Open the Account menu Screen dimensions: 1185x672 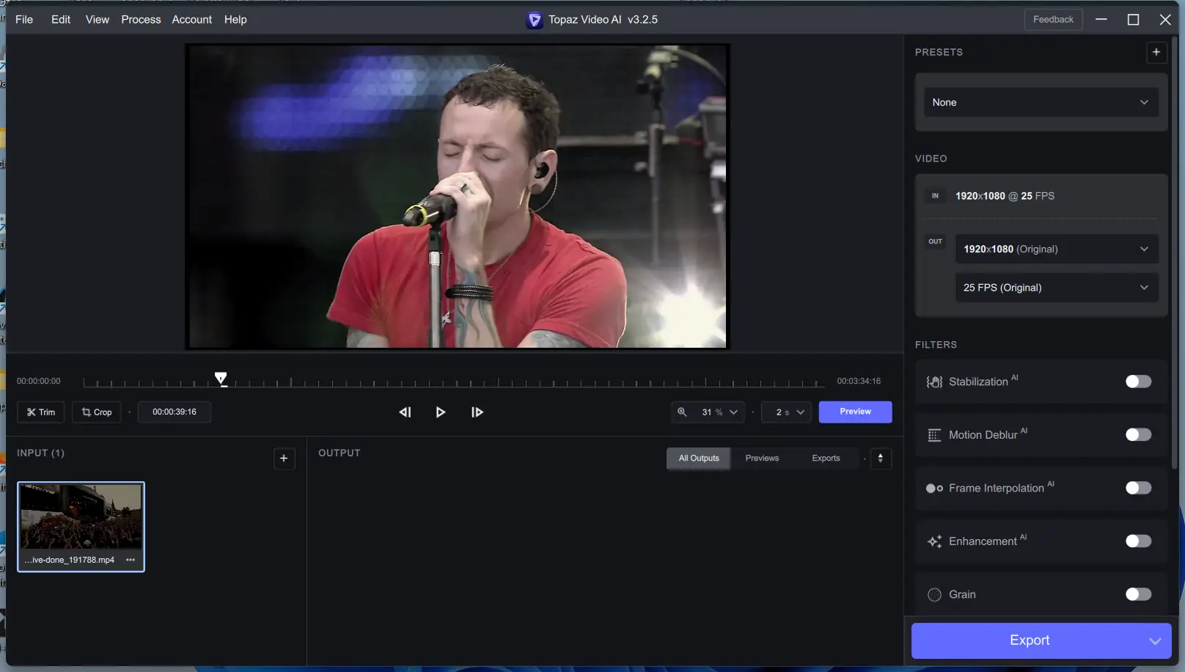pos(192,20)
